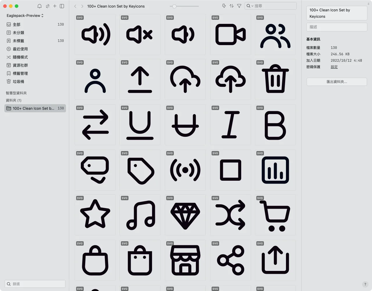
Task: Open the sort order icon
Action: click(231, 6)
